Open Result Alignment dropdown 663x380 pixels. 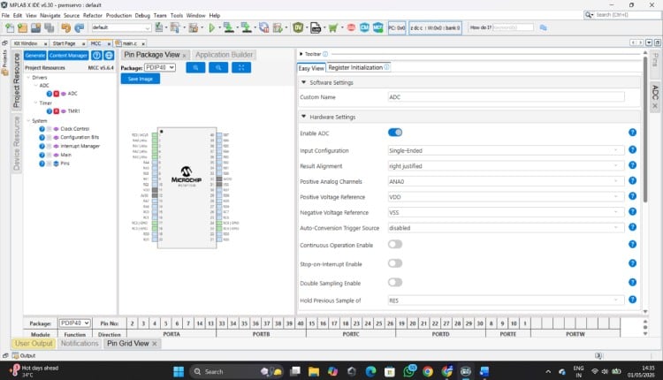tap(506, 166)
